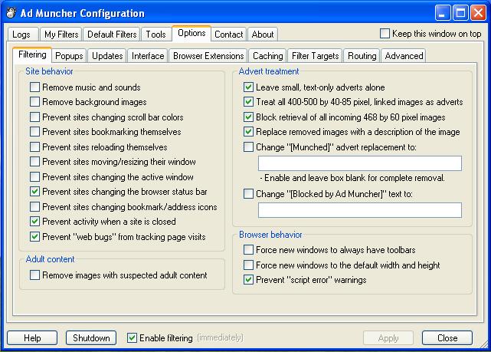Click the [Munched] replacement text field
Image resolution: width=491 pixels, height=352 pixels.
(360, 163)
